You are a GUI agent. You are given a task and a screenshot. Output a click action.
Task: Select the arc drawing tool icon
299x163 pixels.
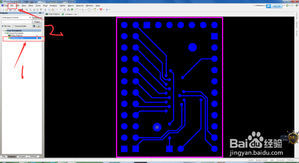77,10
